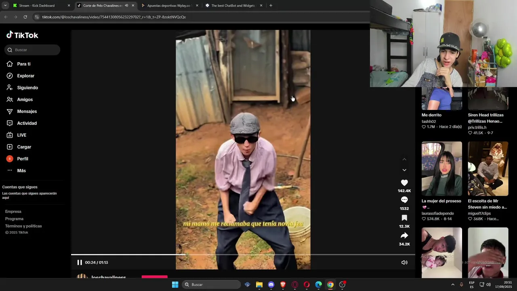Viewport: 517px width, 291px height.
Task: Visit miguel17clips profile link
Action: click(x=479, y=213)
